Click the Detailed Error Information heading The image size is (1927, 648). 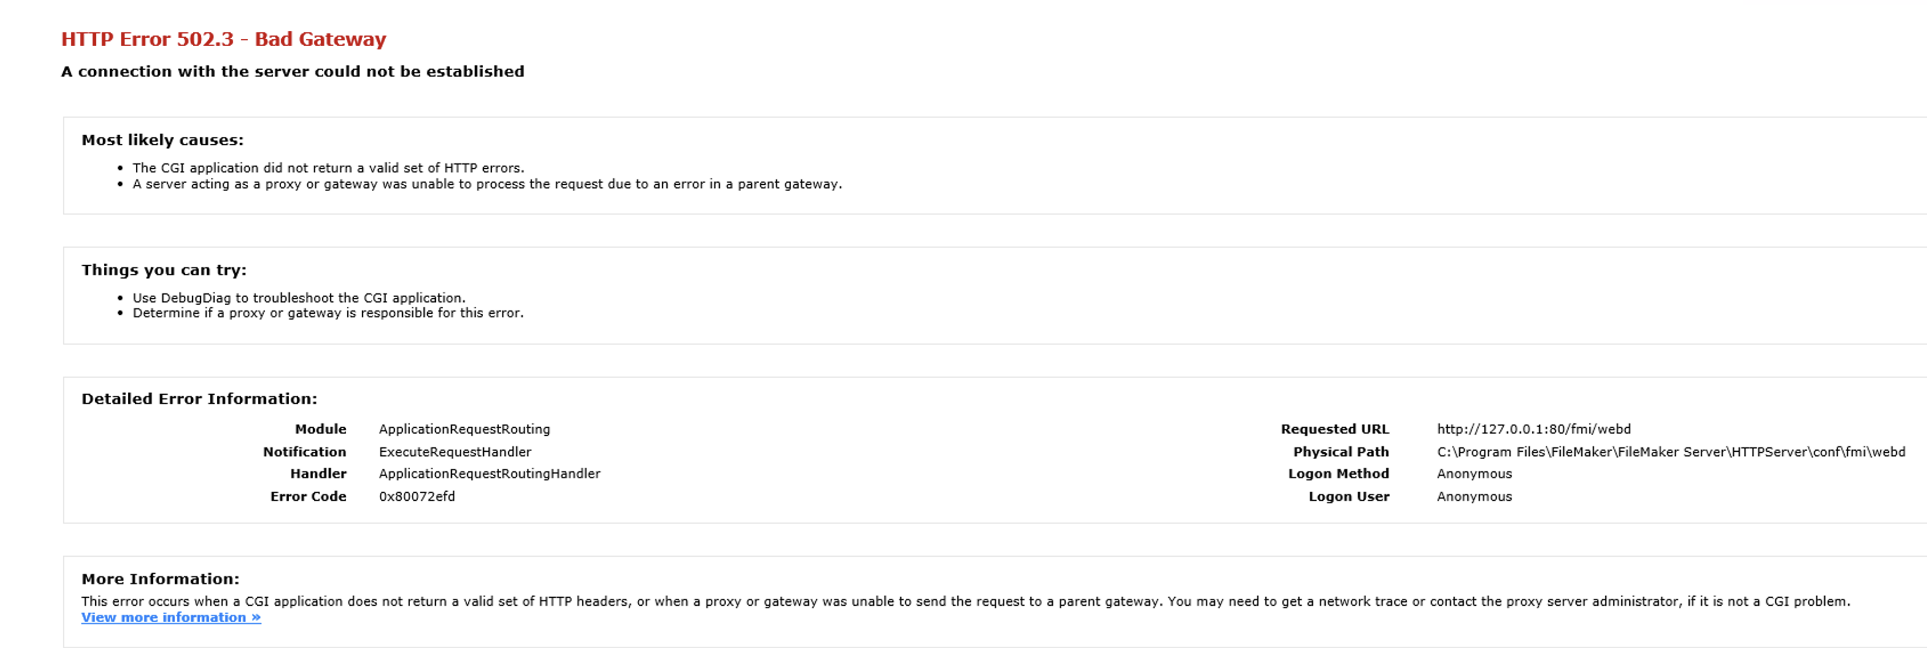(x=199, y=399)
